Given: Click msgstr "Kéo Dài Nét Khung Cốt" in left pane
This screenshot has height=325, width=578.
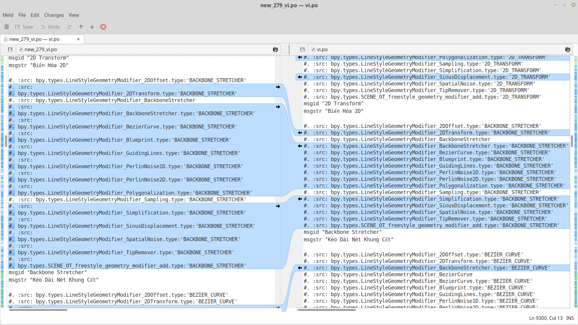Looking at the screenshot, I should click(x=54, y=280).
